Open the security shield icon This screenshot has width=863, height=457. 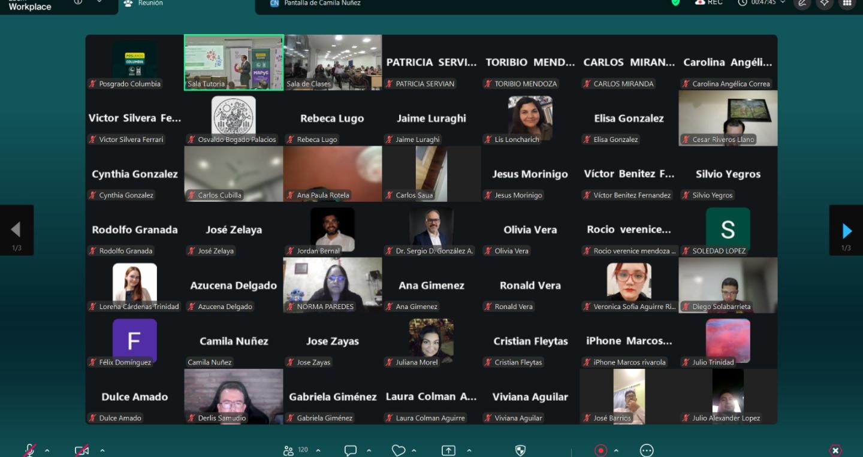(x=521, y=450)
